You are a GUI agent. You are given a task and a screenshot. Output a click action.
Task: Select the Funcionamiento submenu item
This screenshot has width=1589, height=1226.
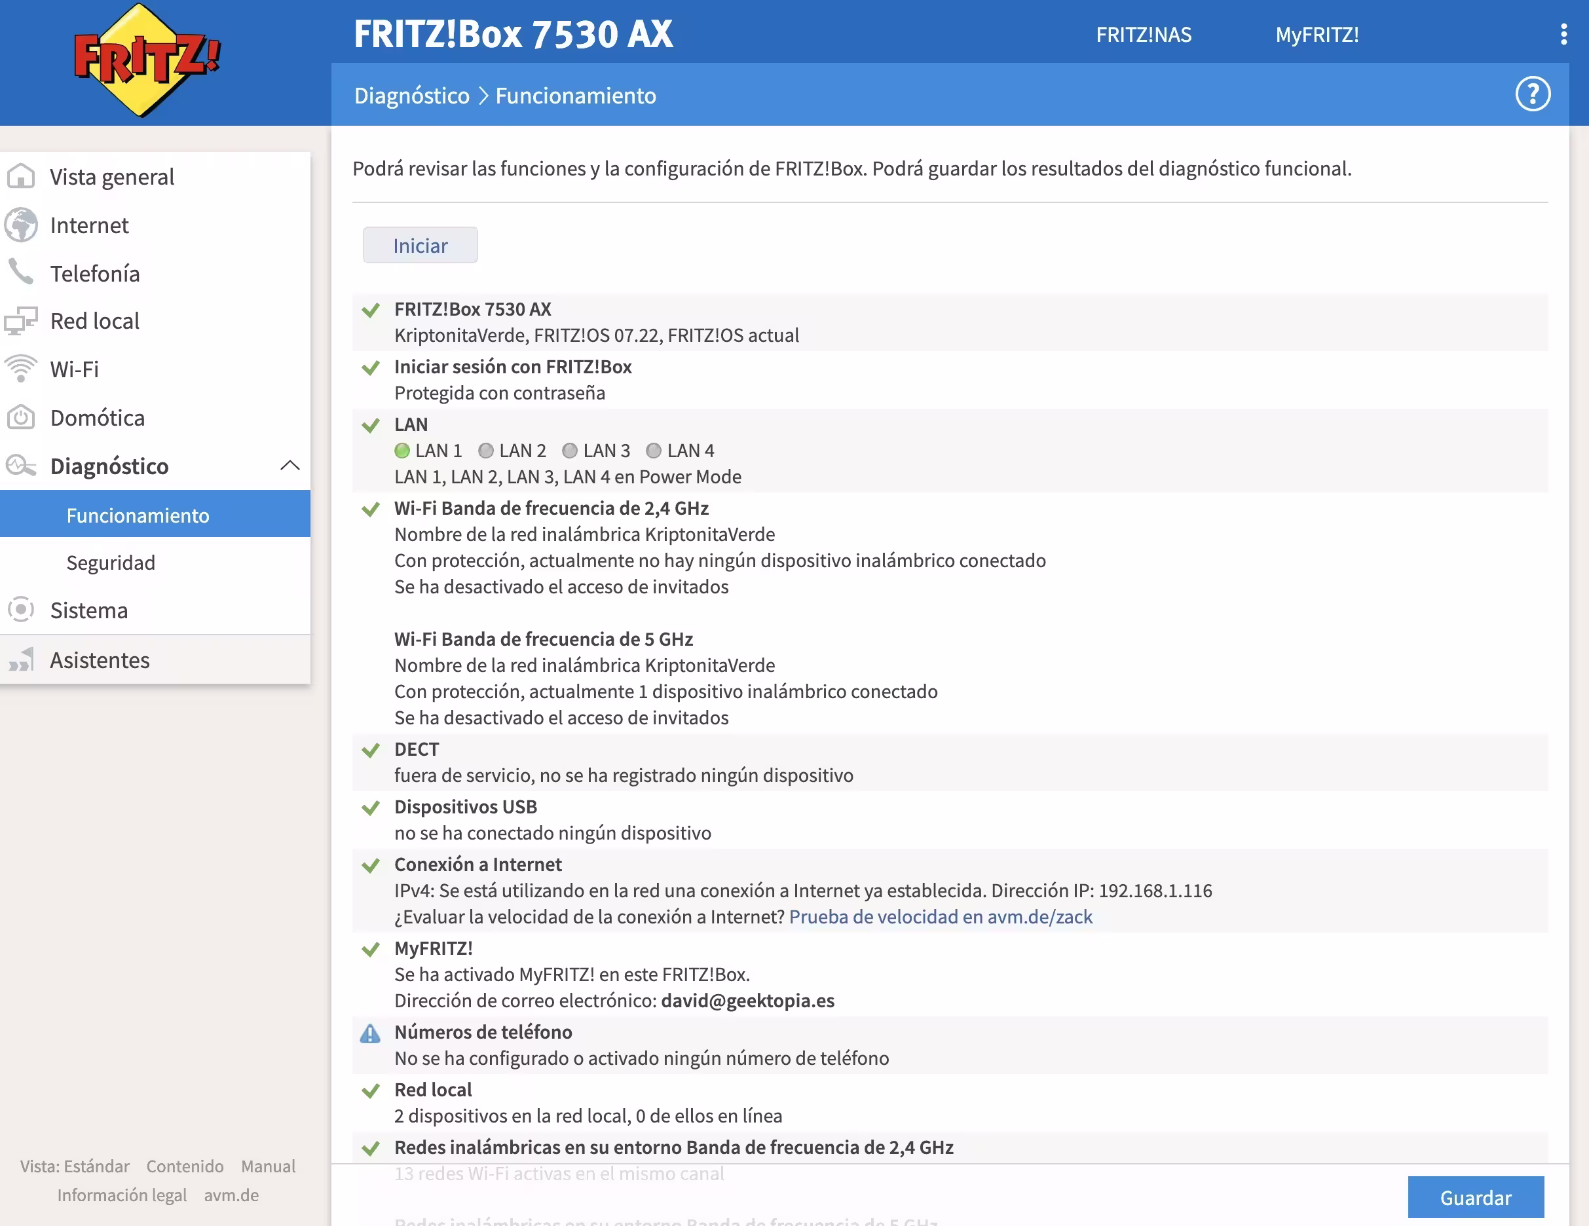155,514
